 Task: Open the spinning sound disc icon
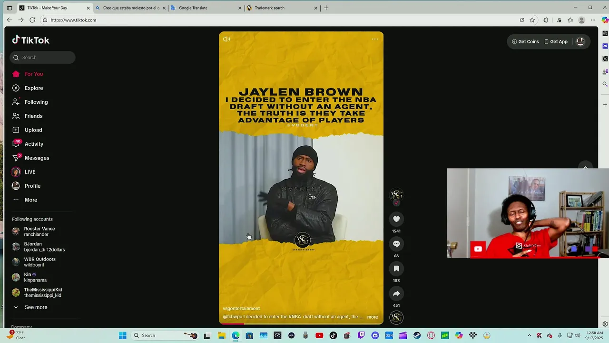pos(396,317)
